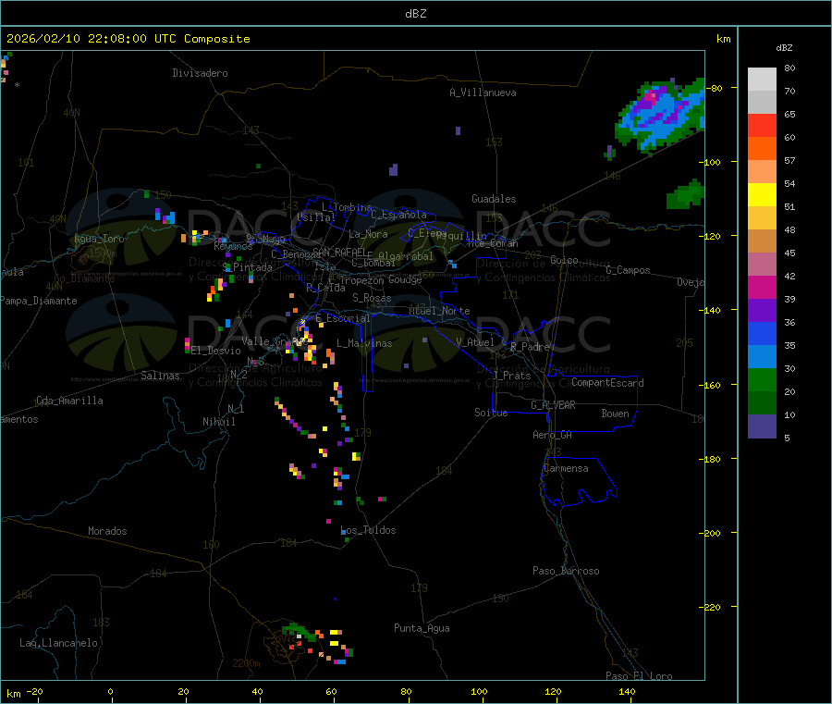The image size is (832, 704).
Task: Click the Aero_GA label
Action: tap(553, 435)
